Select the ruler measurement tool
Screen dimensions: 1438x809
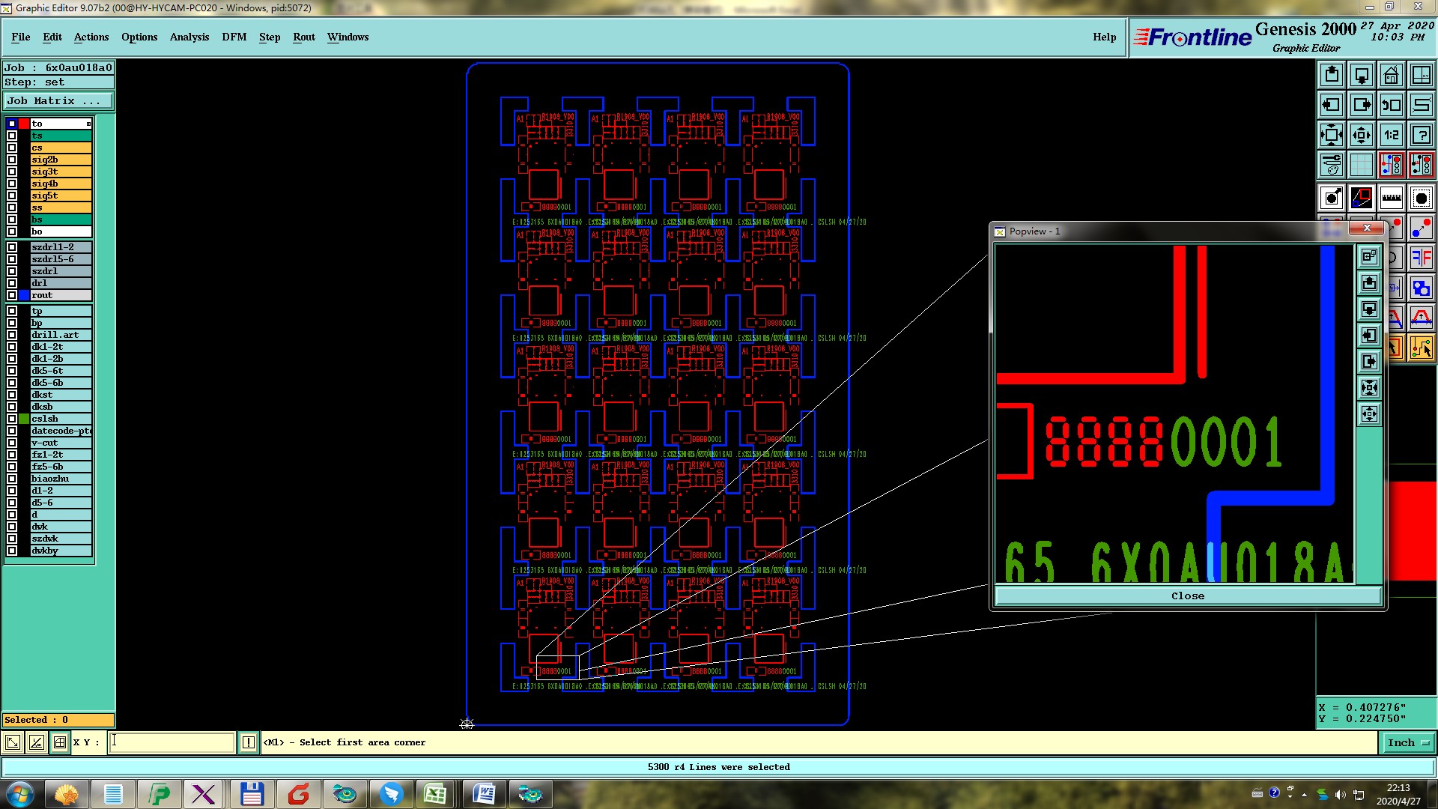coord(1391,198)
